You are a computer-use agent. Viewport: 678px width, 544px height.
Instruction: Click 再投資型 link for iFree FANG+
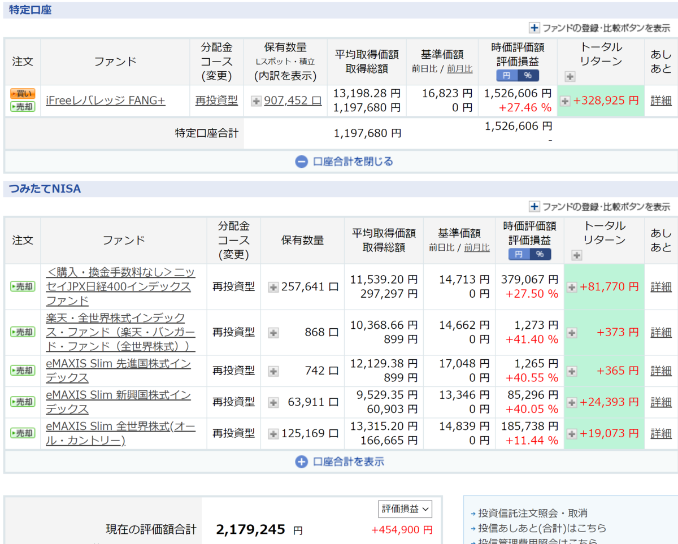coord(216,101)
